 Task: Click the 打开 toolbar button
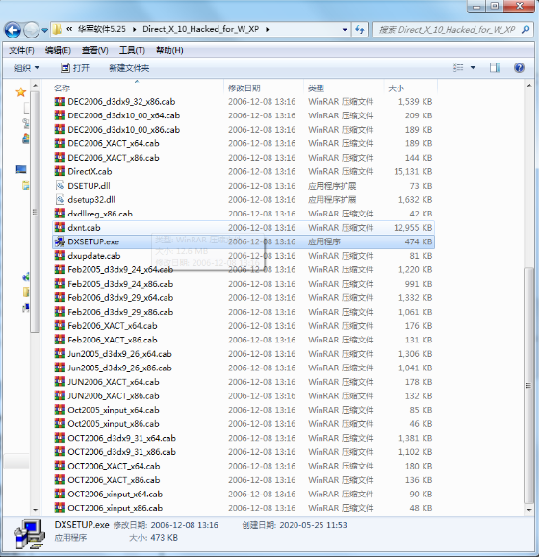click(x=75, y=68)
